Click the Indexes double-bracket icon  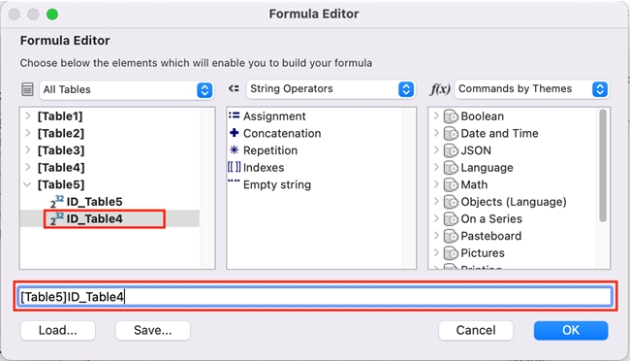[234, 167]
